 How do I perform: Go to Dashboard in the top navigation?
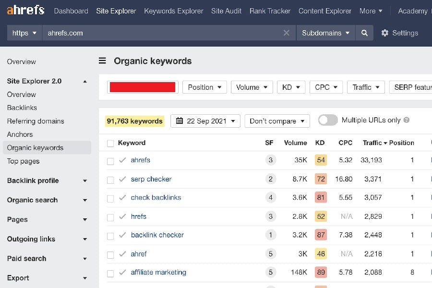[71, 11]
